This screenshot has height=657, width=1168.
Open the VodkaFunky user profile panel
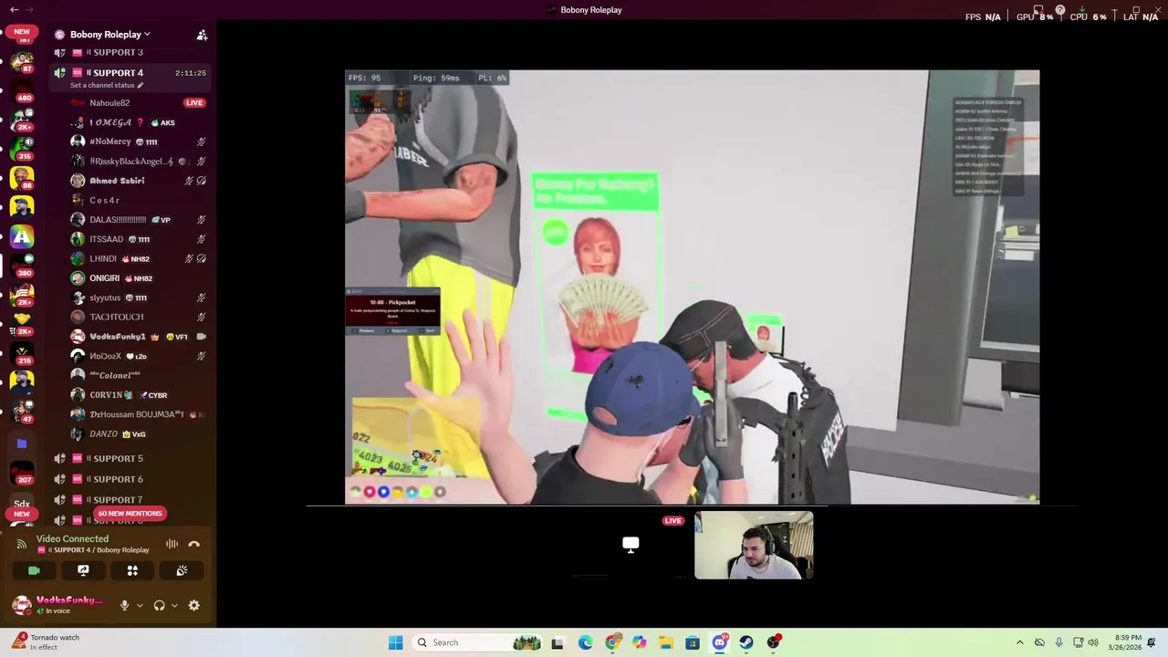[x=57, y=605]
